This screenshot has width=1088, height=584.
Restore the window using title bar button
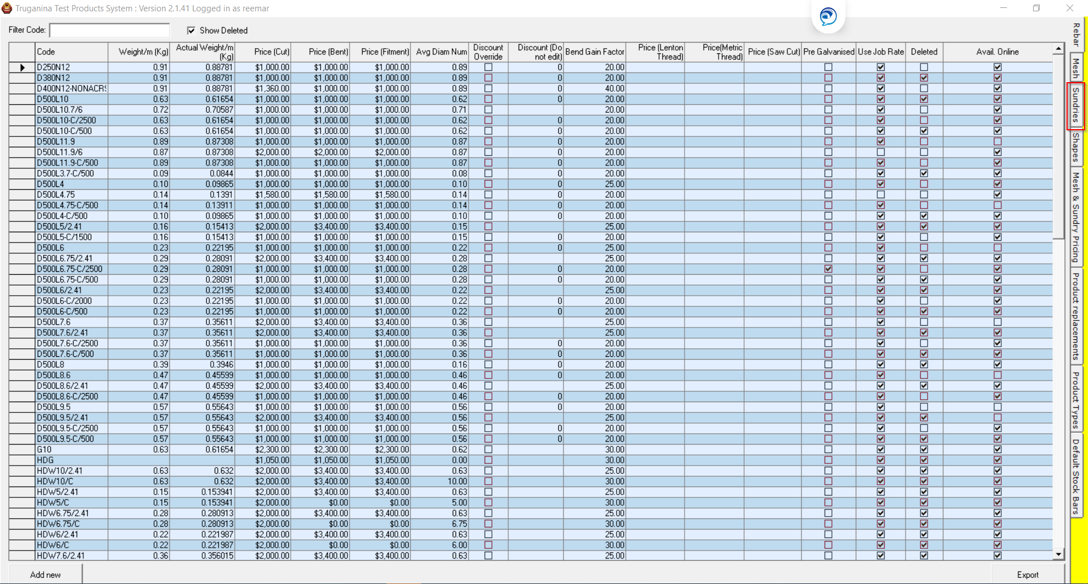1036,8
